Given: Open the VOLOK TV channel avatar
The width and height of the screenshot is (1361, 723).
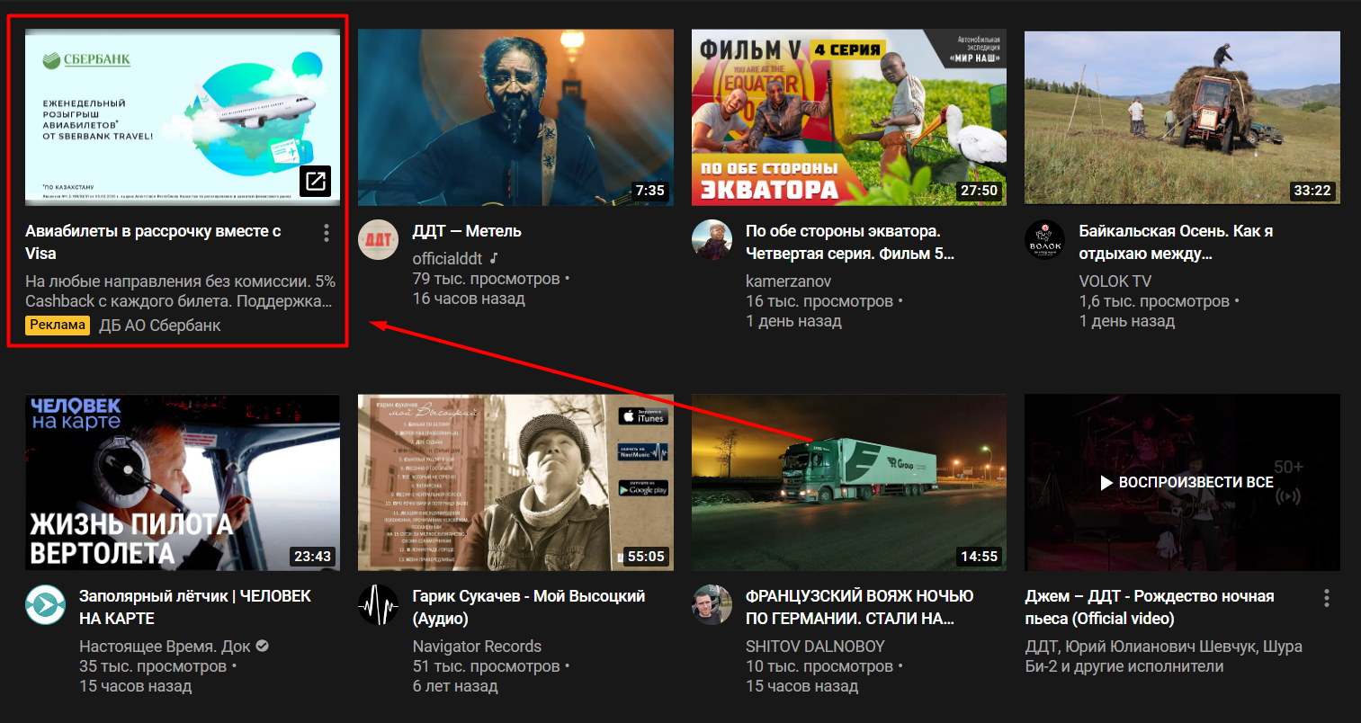Looking at the screenshot, I should point(1044,240).
